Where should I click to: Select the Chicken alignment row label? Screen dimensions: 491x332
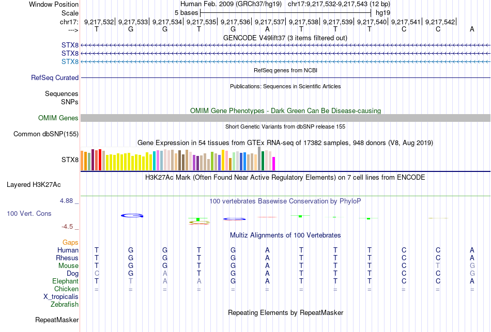[x=66, y=289]
